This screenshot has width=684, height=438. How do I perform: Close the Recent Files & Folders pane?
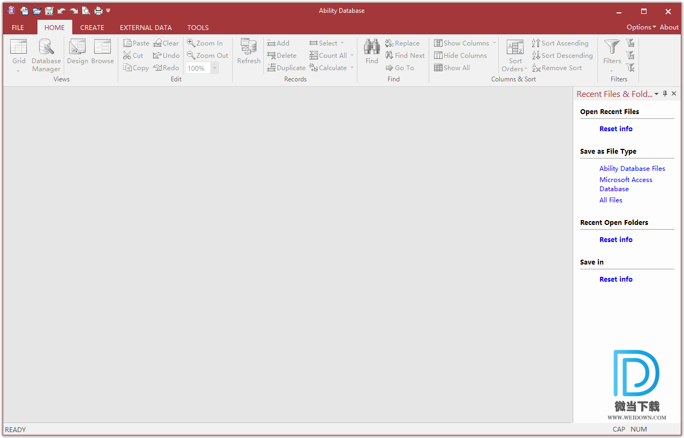(674, 94)
